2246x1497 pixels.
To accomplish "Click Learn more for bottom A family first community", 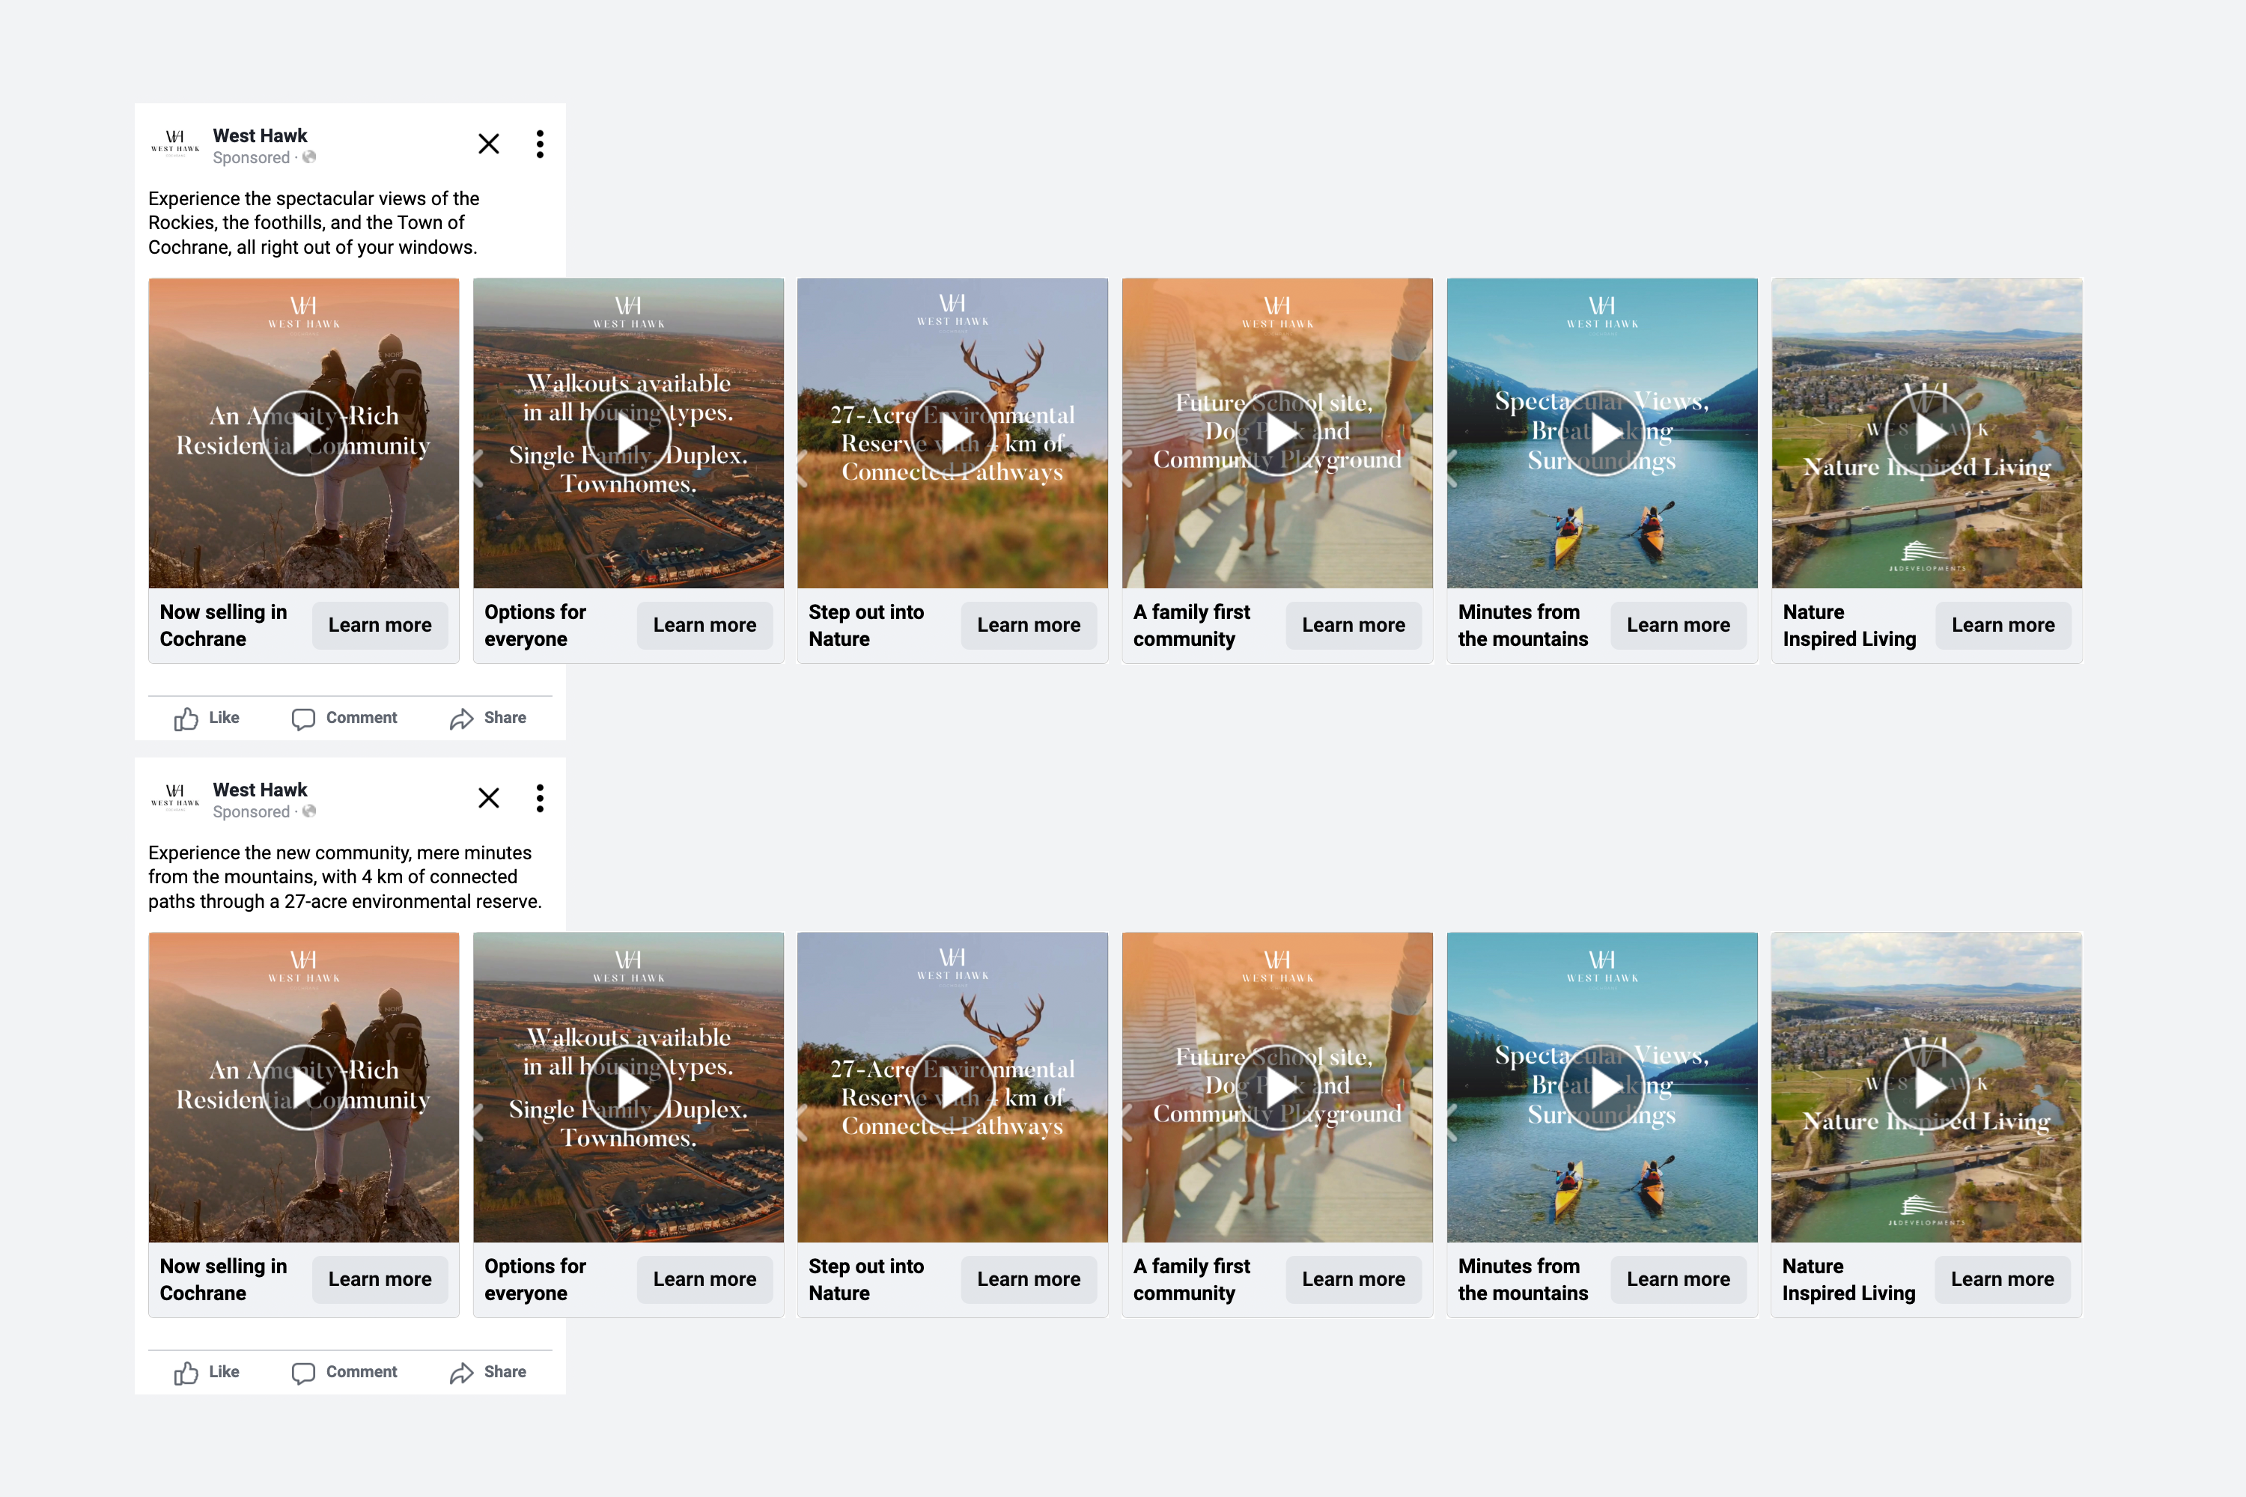I will (x=1353, y=1279).
